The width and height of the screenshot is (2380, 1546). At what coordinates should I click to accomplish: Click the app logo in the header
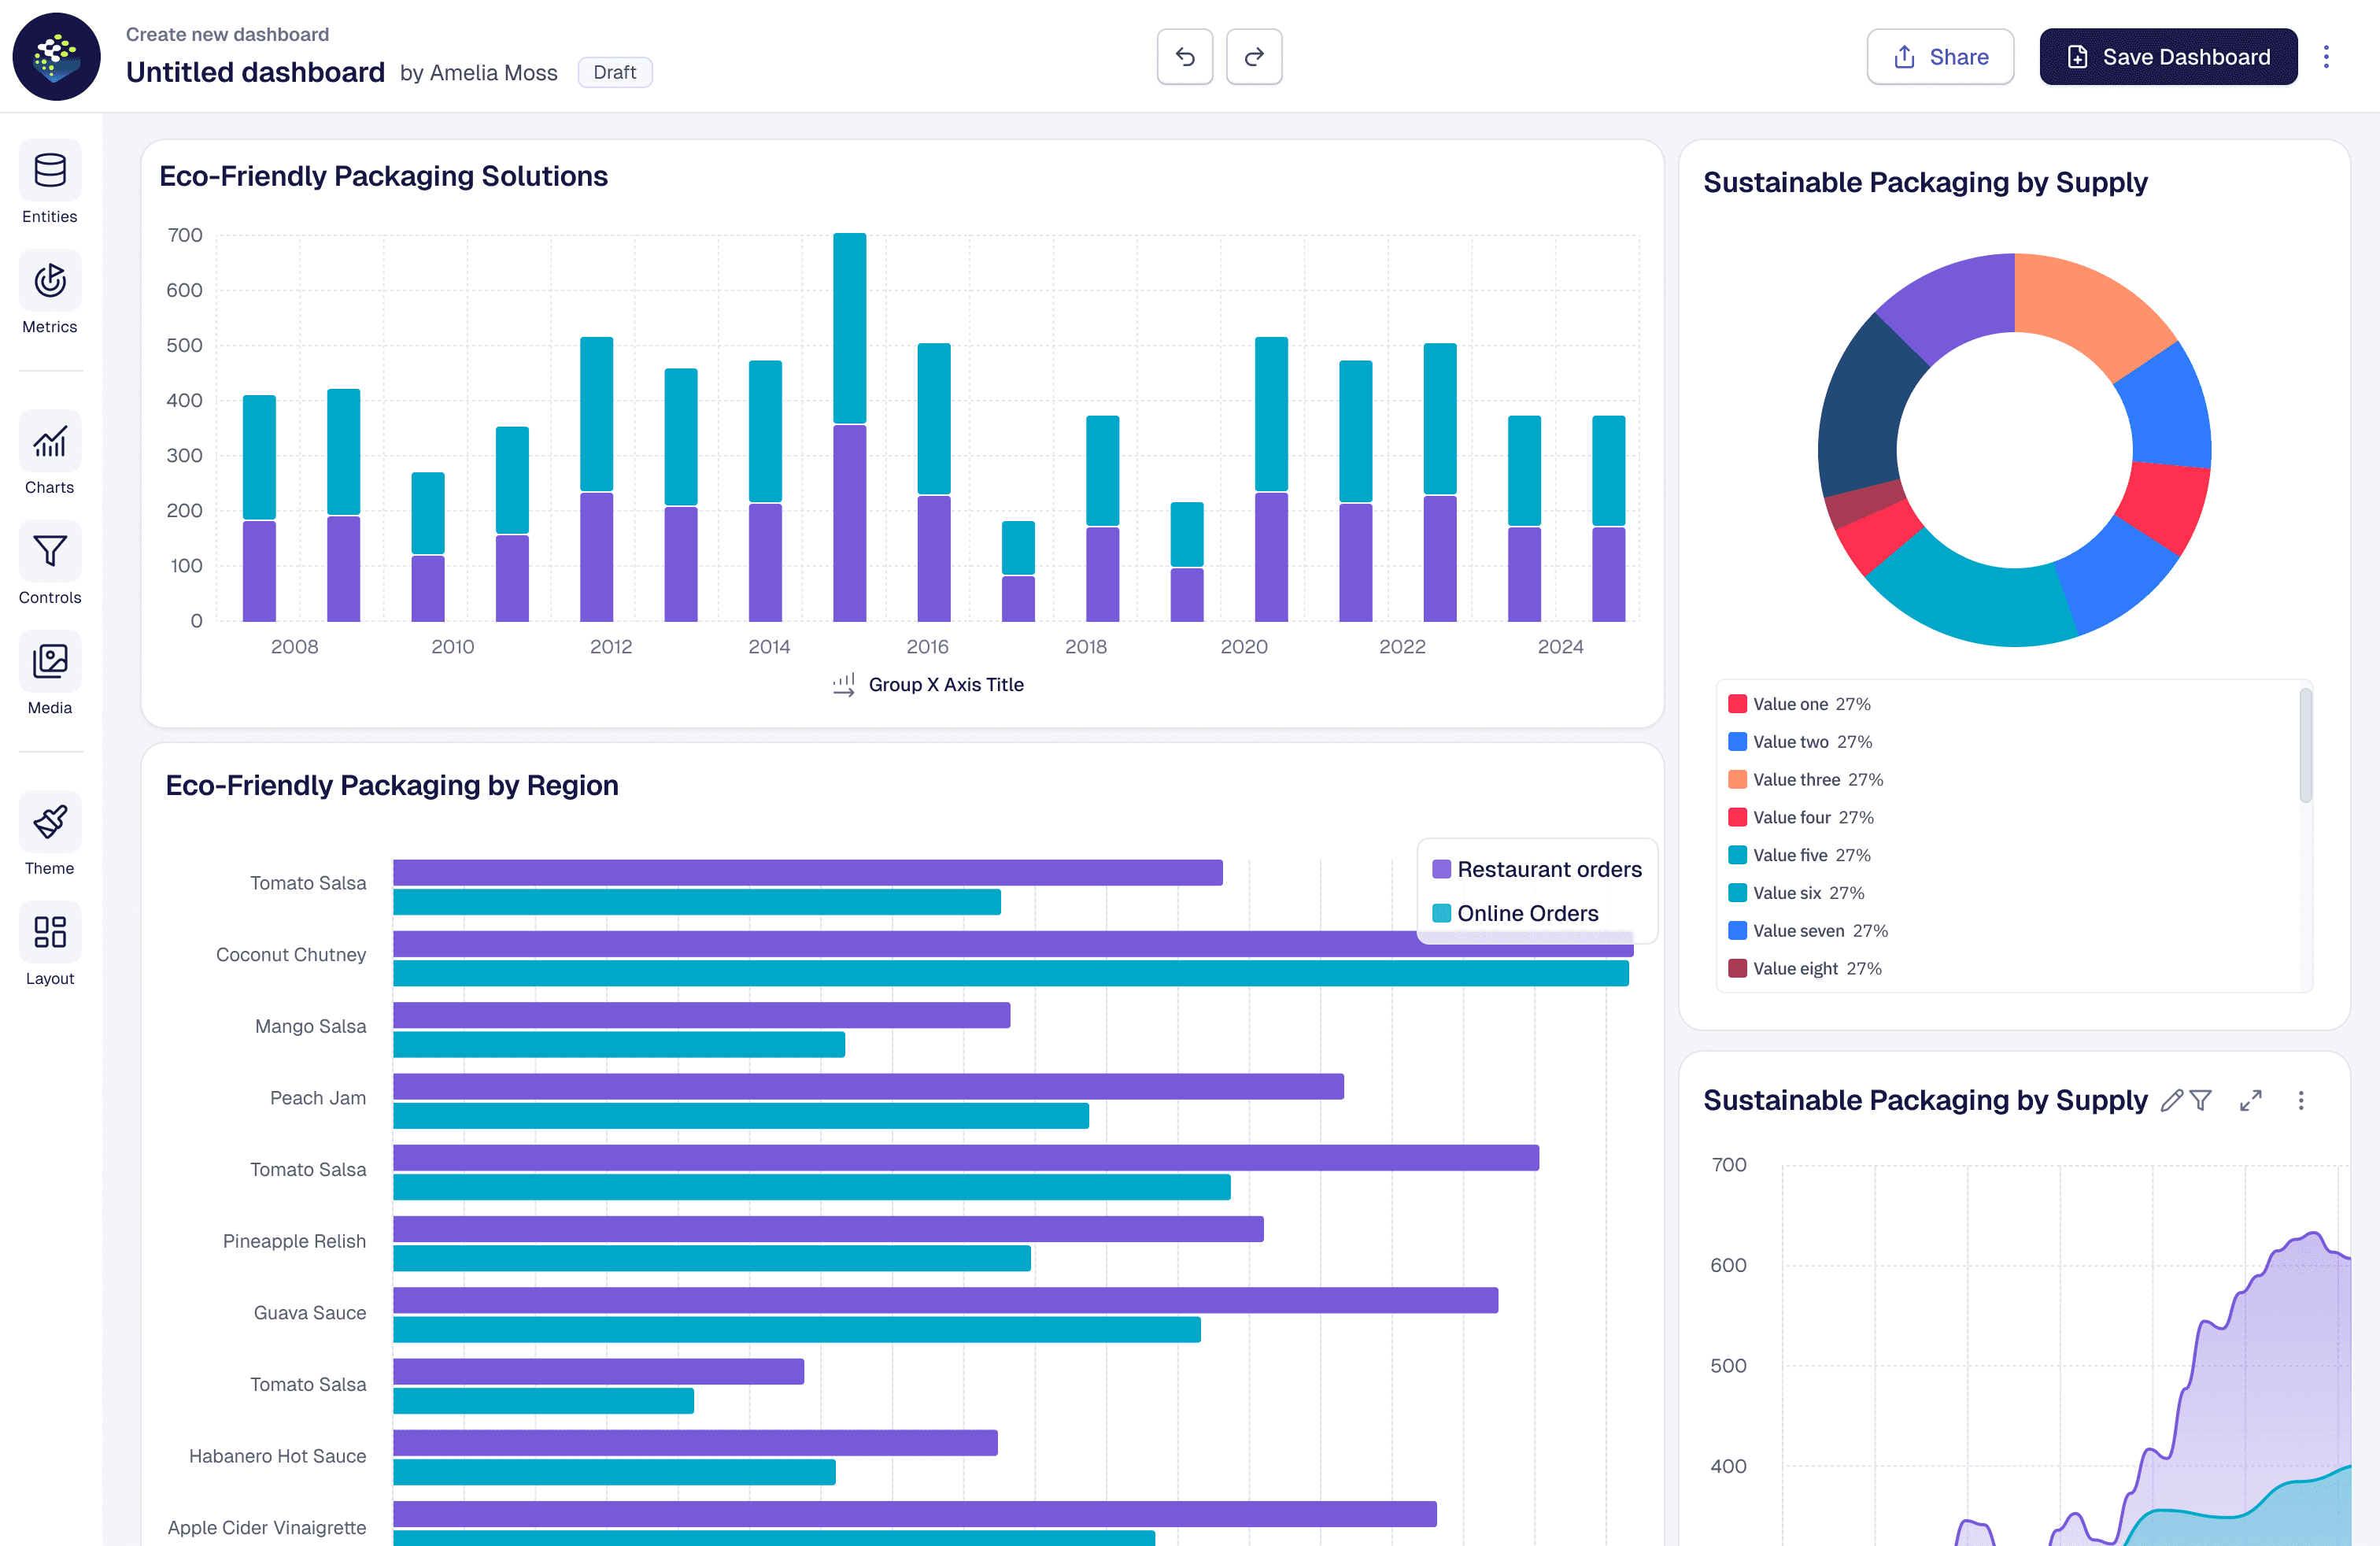[56, 57]
